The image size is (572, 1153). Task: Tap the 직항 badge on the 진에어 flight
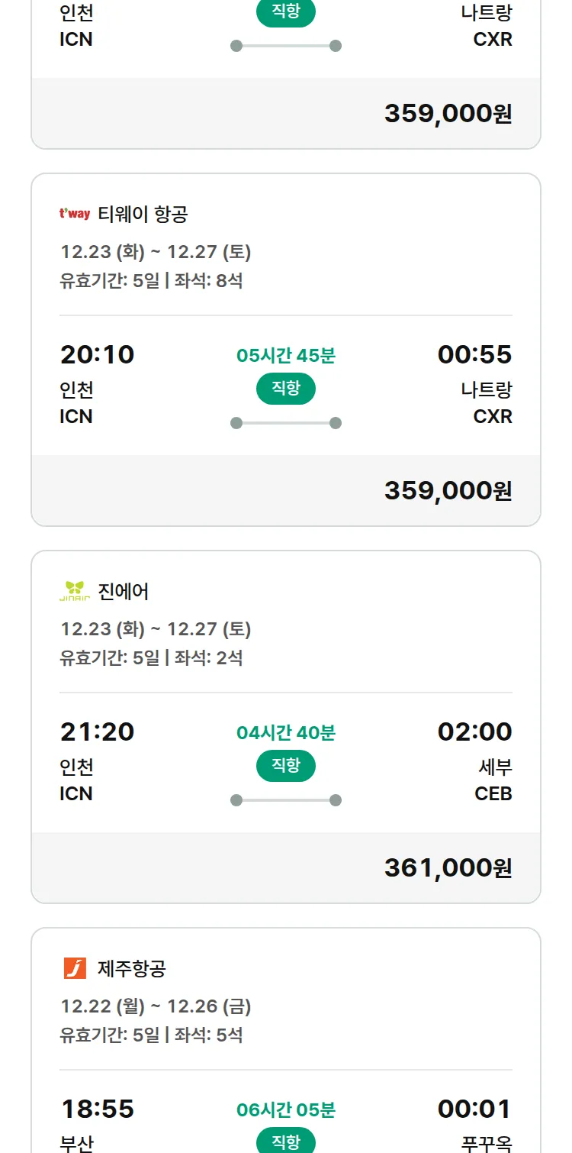point(286,766)
